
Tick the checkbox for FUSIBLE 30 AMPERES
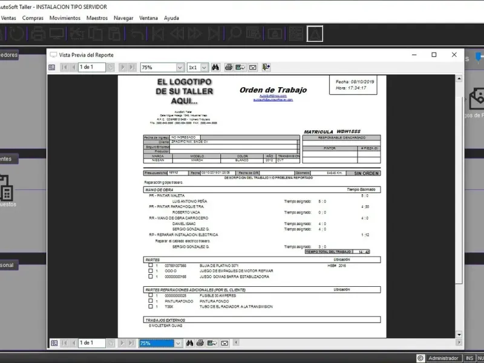[150, 295]
